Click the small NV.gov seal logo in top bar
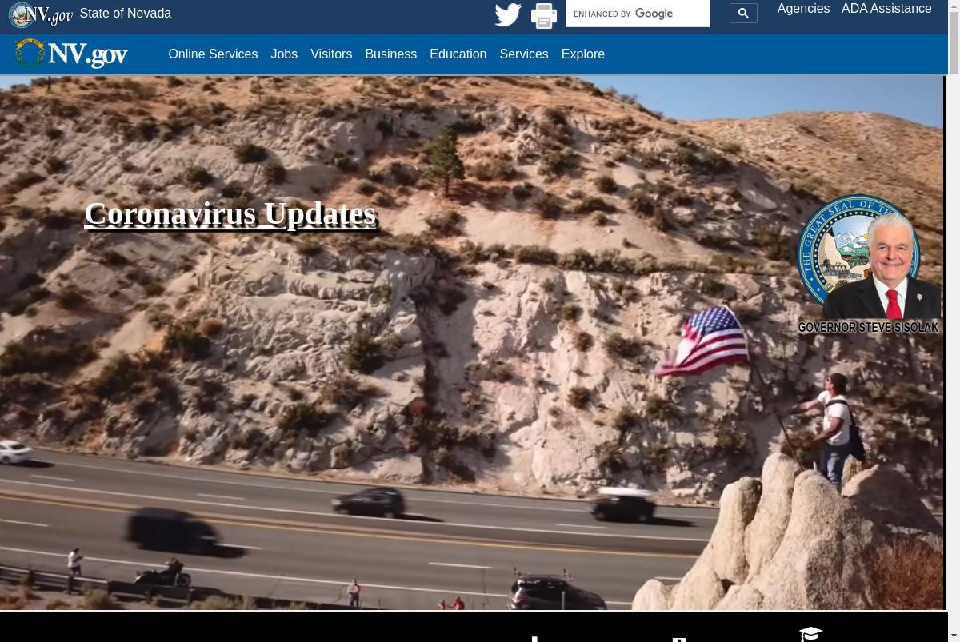The width and height of the screenshot is (960, 642). pyautogui.click(x=41, y=15)
